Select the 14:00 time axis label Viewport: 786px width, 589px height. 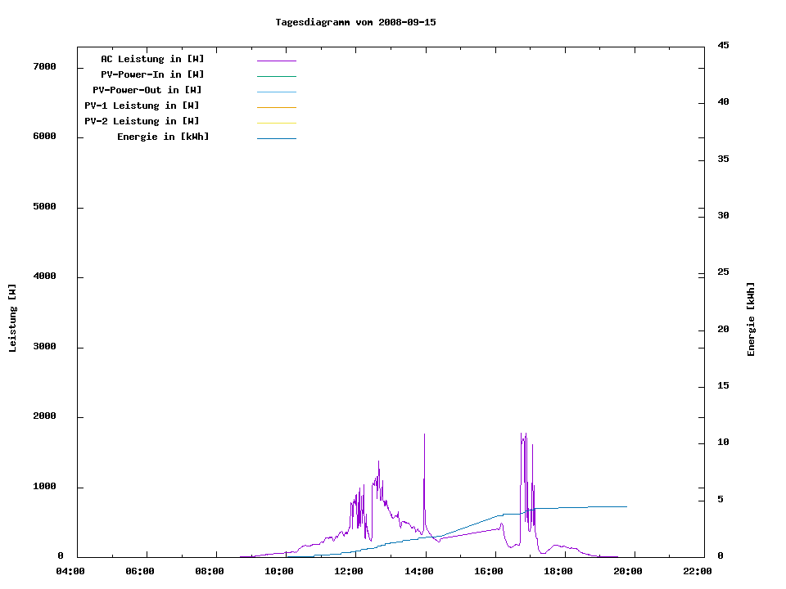point(419,571)
